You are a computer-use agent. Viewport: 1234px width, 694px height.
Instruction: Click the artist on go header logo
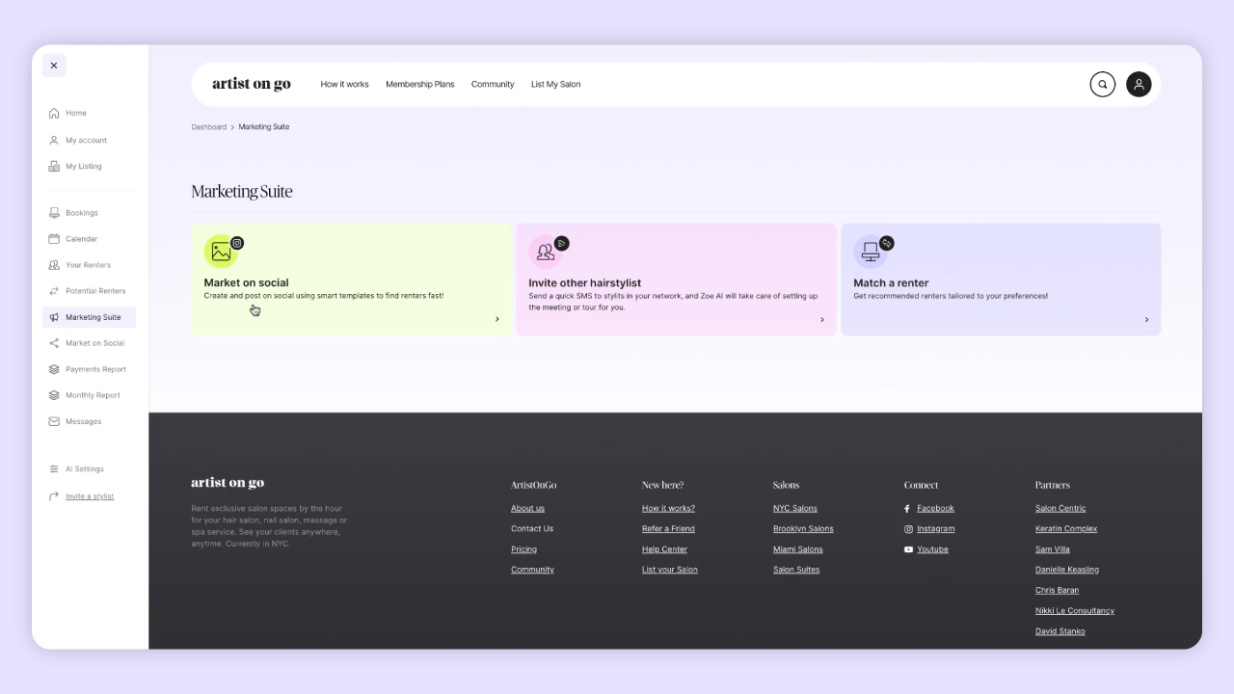pos(251,84)
